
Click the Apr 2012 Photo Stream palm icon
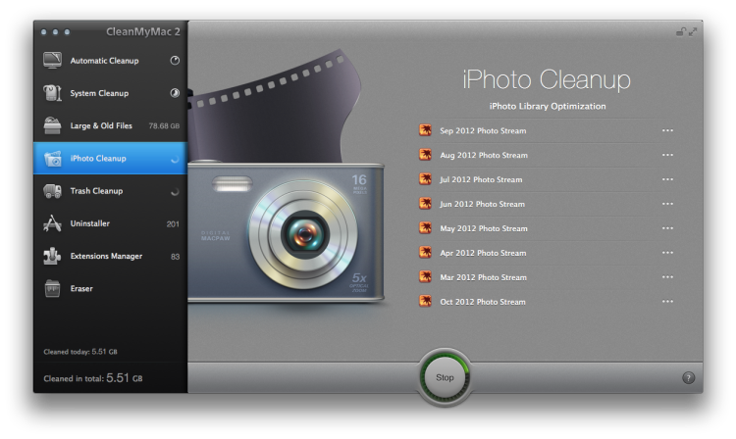425,252
